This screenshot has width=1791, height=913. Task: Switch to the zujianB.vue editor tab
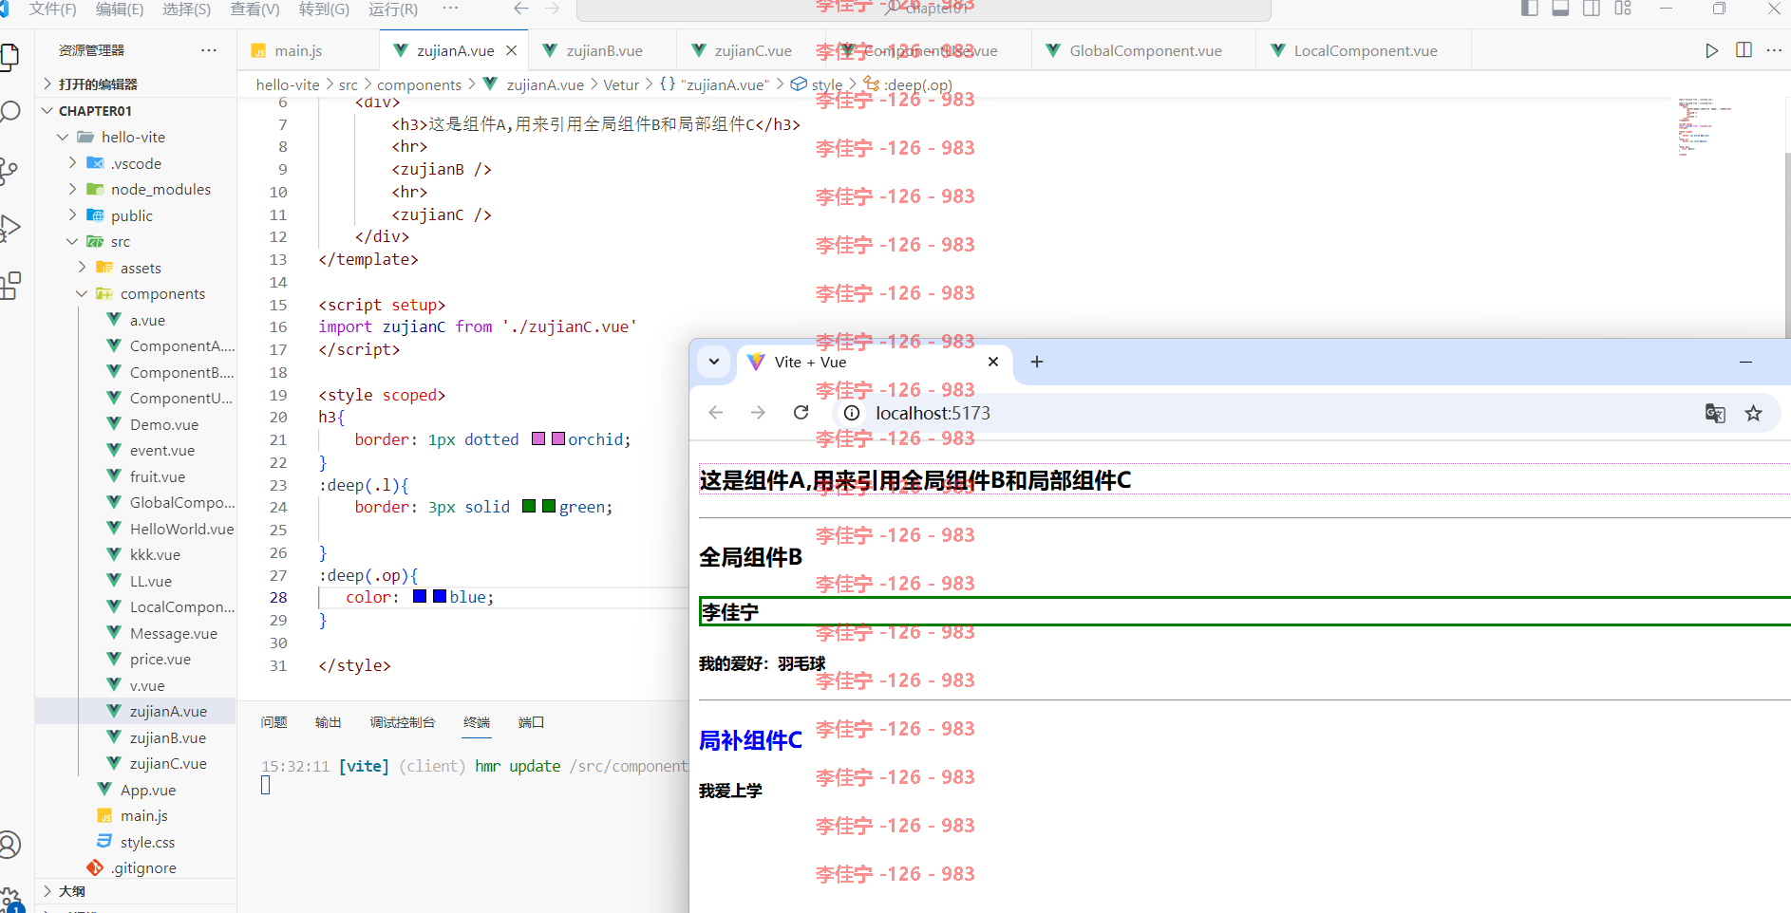click(604, 50)
